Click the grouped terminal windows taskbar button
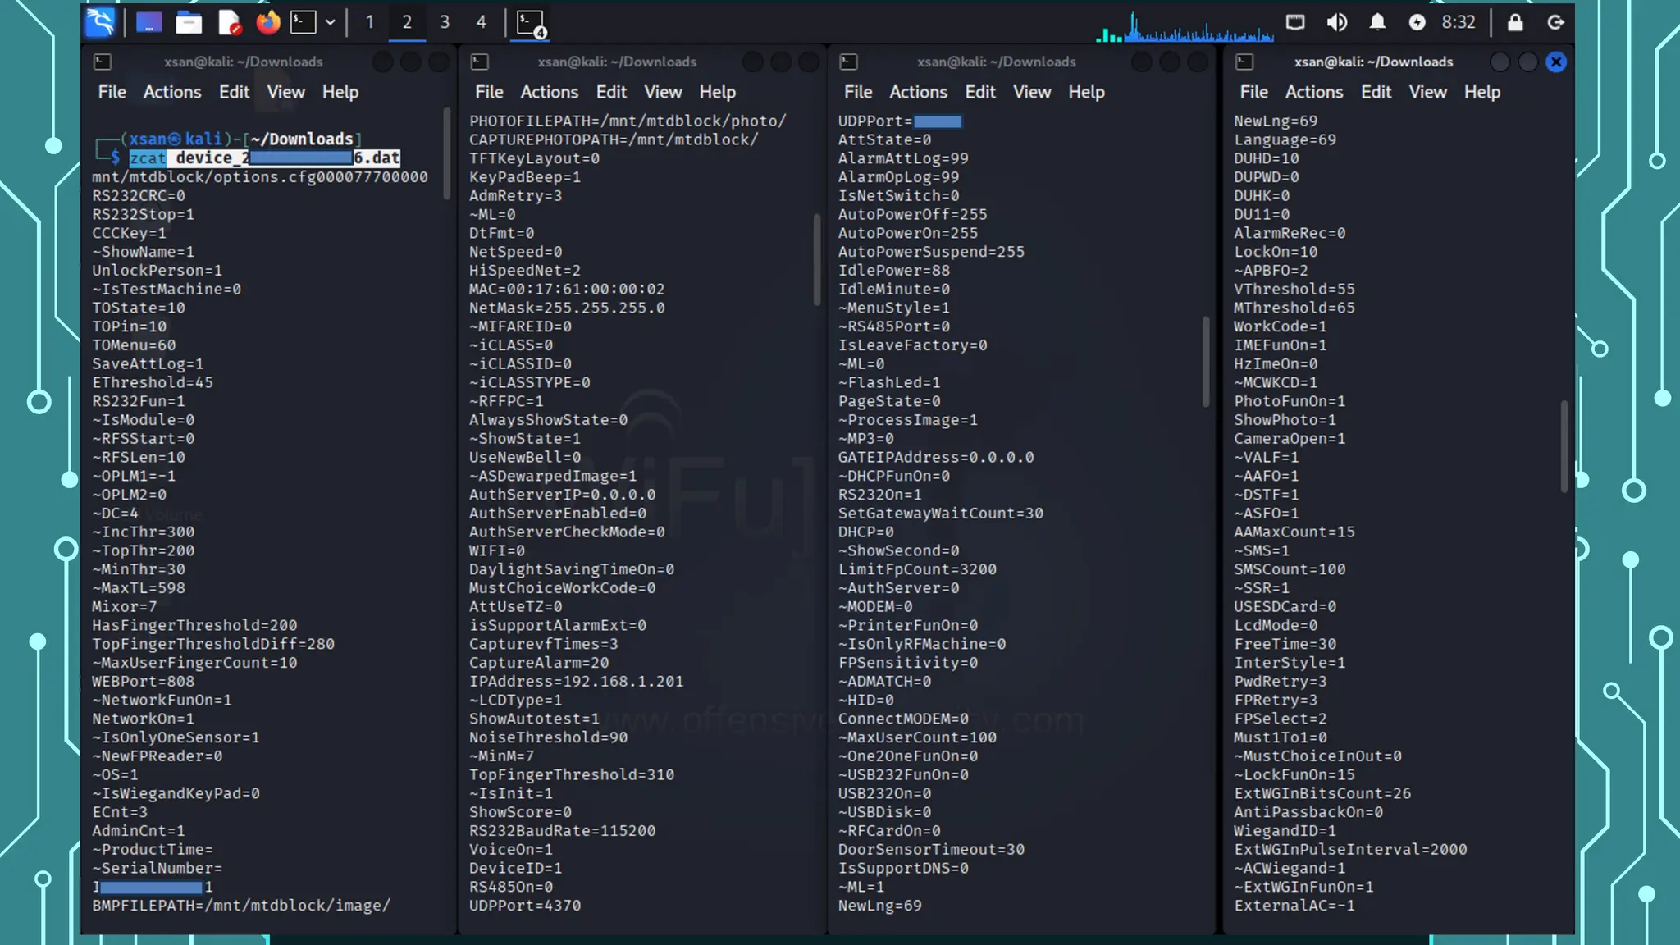This screenshot has height=945, width=1680. 532,23
